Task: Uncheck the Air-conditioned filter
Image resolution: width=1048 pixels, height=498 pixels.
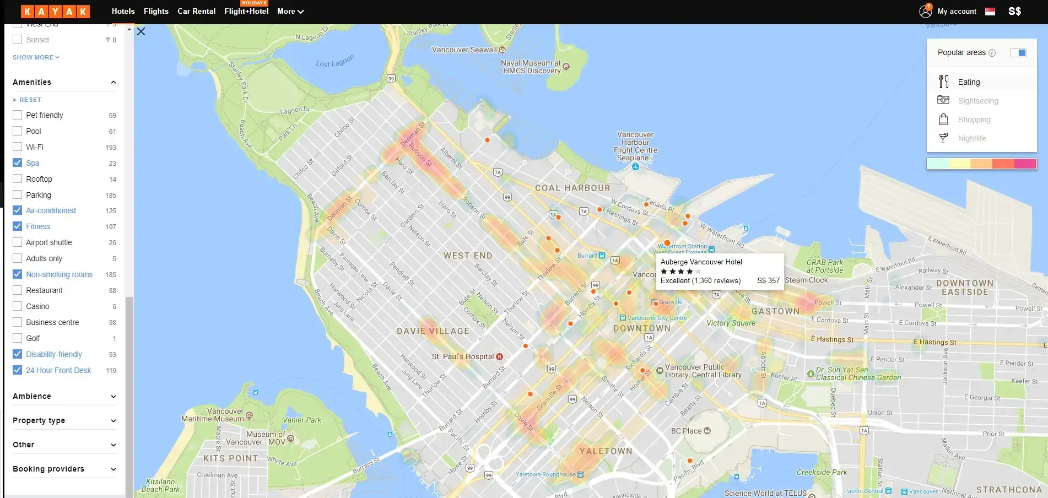Action: coord(18,210)
